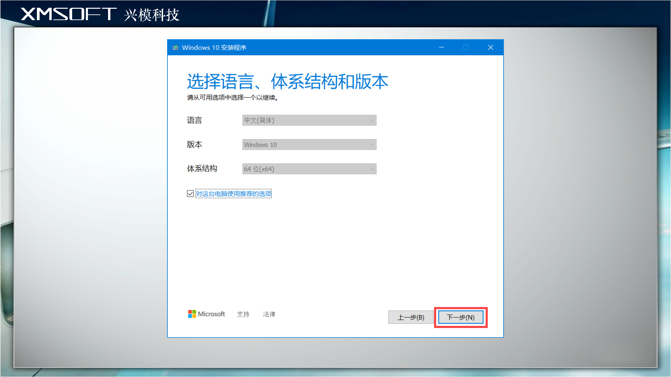The width and height of the screenshot is (671, 377).
Task: Minimize the Windows 10 setup window
Action: click(442, 48)
